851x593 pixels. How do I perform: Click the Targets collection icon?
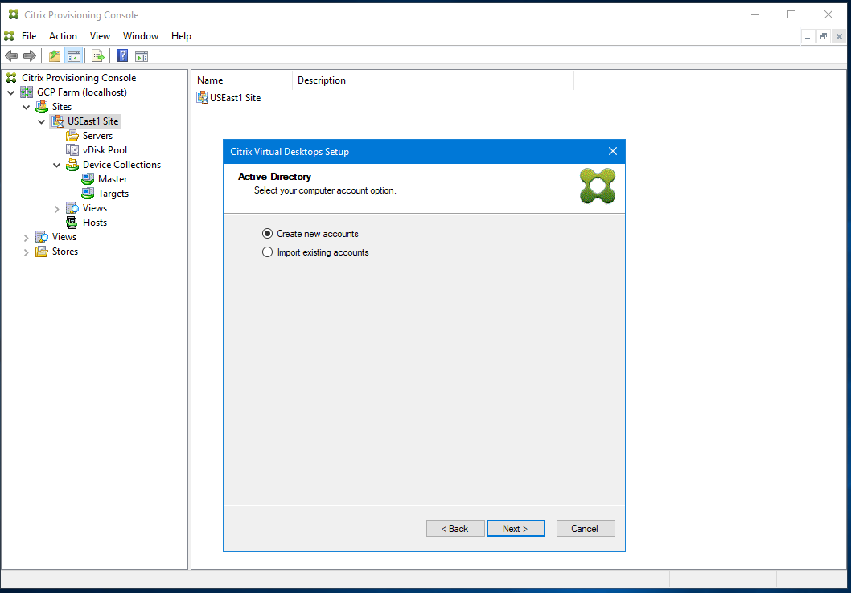coord(88,194)
